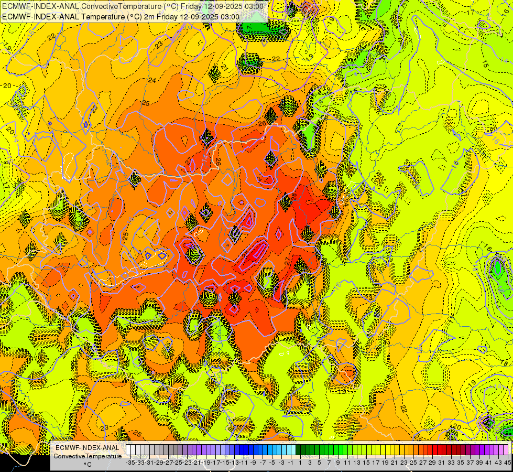Click the palest cyan swatch beside dark green
Screen dimensions: 513x472
pos(293,449)
